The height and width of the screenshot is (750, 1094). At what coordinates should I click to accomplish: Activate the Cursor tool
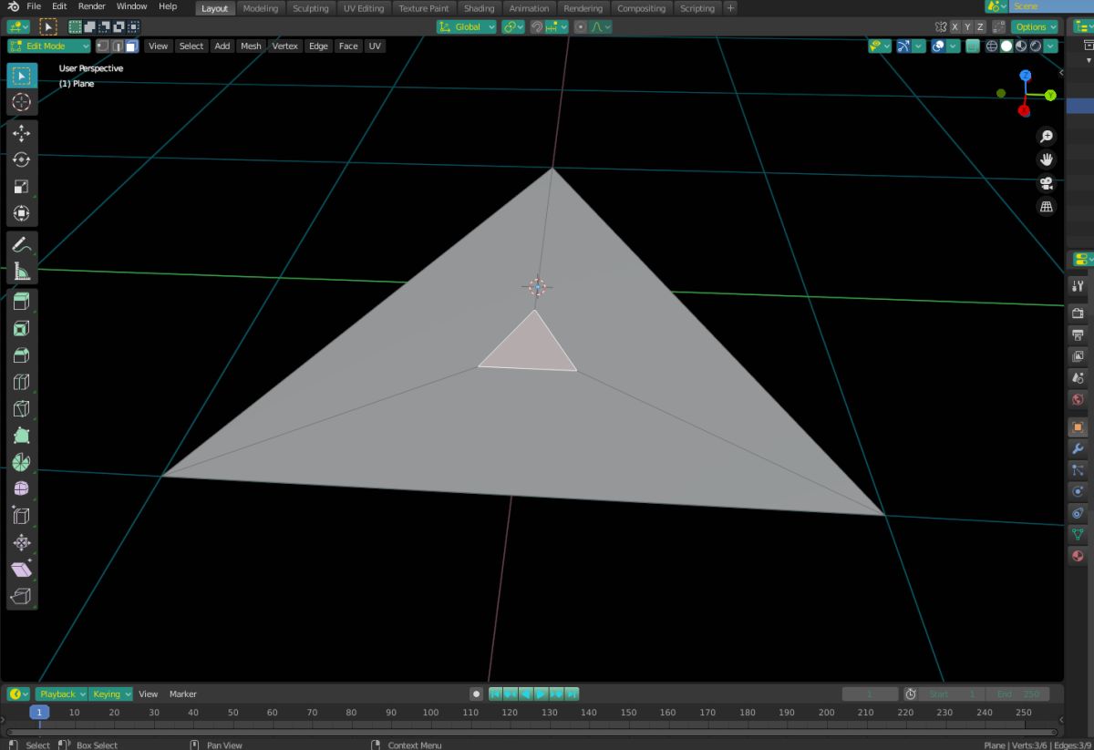click(x=22, y=102)
